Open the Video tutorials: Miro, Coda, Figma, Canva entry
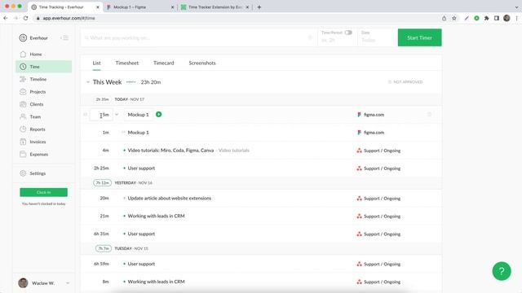Image resolution: width=522 pixels, height=293 pixels. (170, 151)
